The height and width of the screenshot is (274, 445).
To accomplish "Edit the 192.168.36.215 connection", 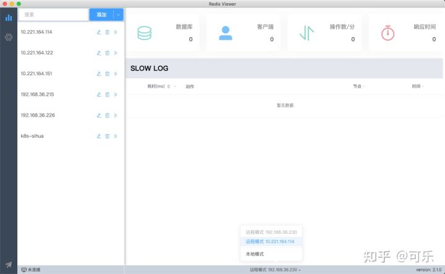I will pyautogui.click(x=99, y=94).
